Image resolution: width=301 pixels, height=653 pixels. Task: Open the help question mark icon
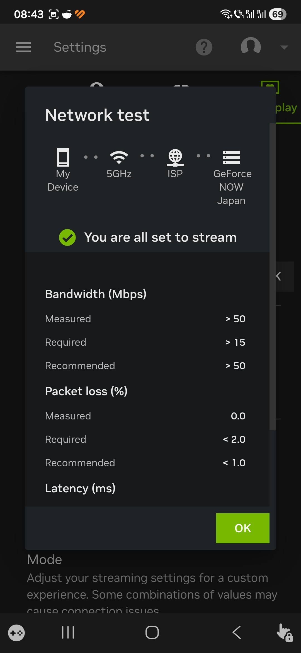(204, 47)
